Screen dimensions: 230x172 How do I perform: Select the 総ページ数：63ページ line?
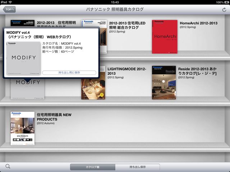(58, 52)
